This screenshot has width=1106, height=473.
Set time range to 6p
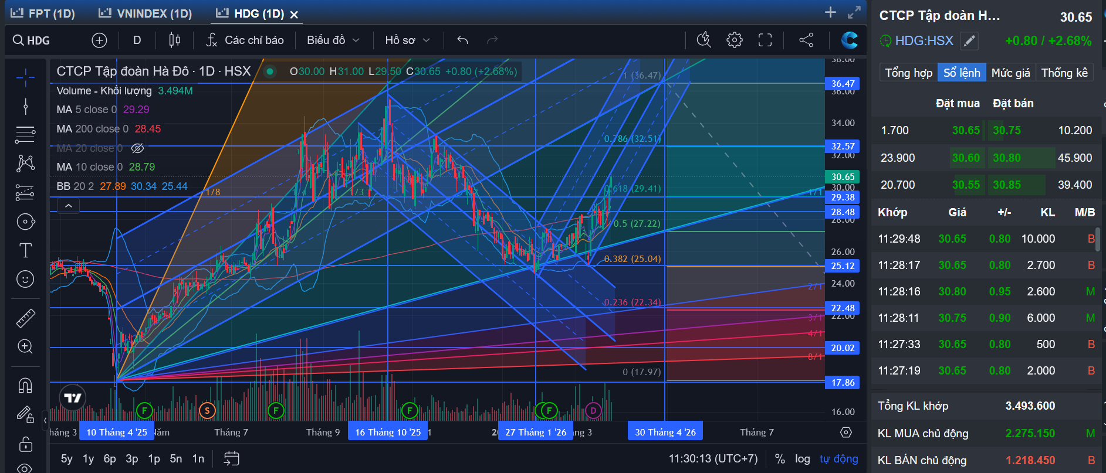pos(110,458)
